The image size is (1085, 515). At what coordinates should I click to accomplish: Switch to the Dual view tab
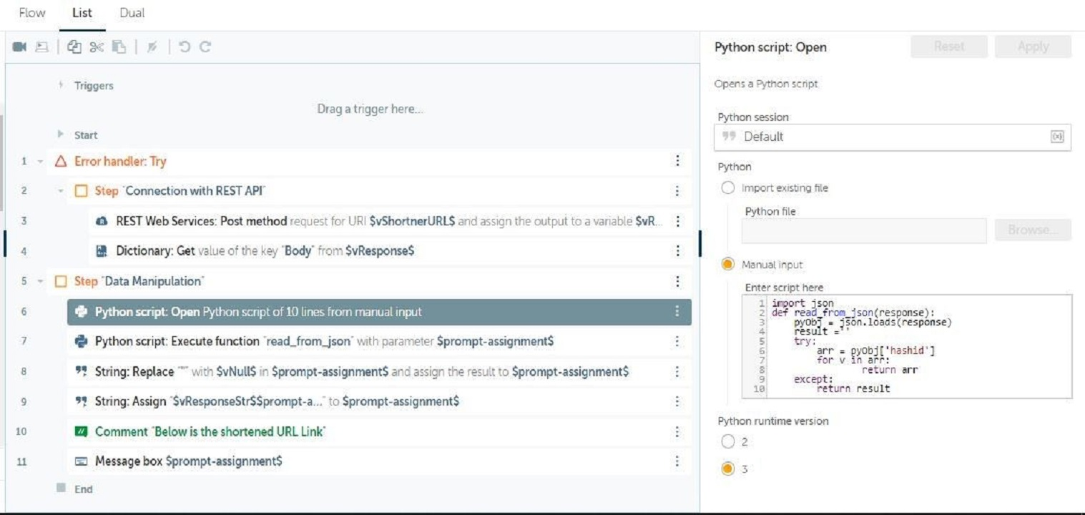(x=132, y=13)
